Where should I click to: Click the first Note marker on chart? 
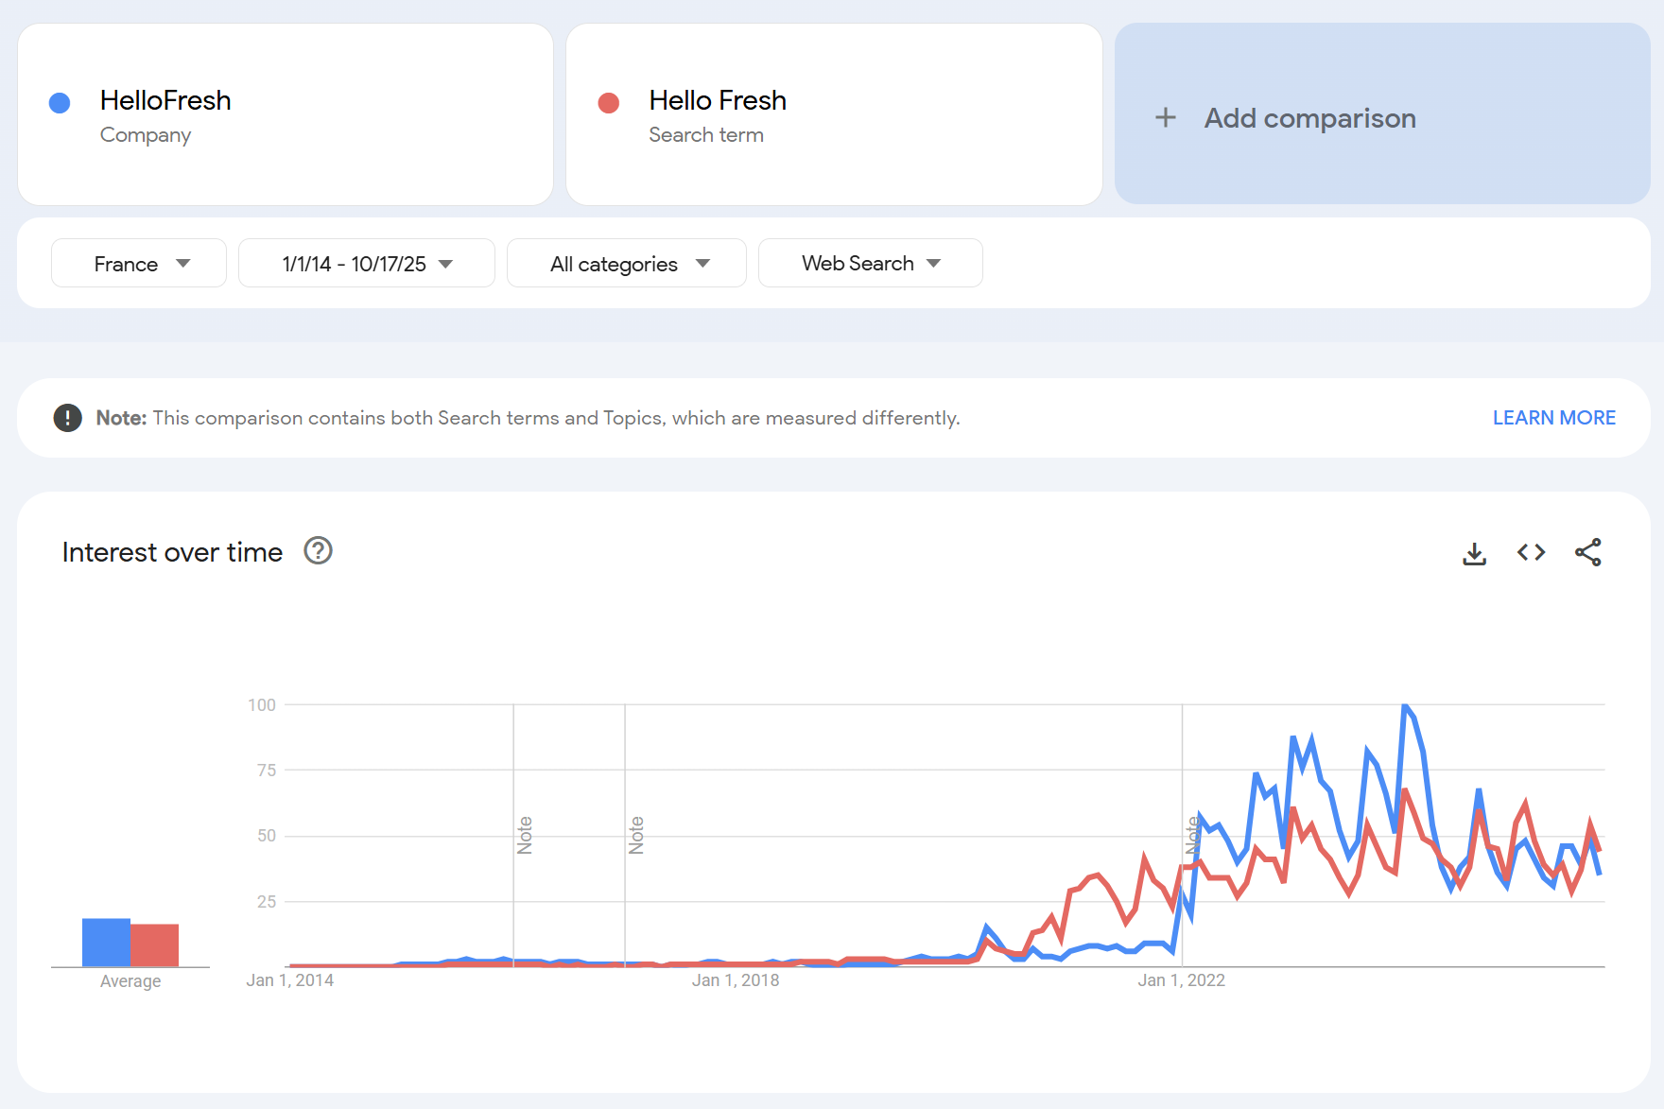[x=525, y=836]
